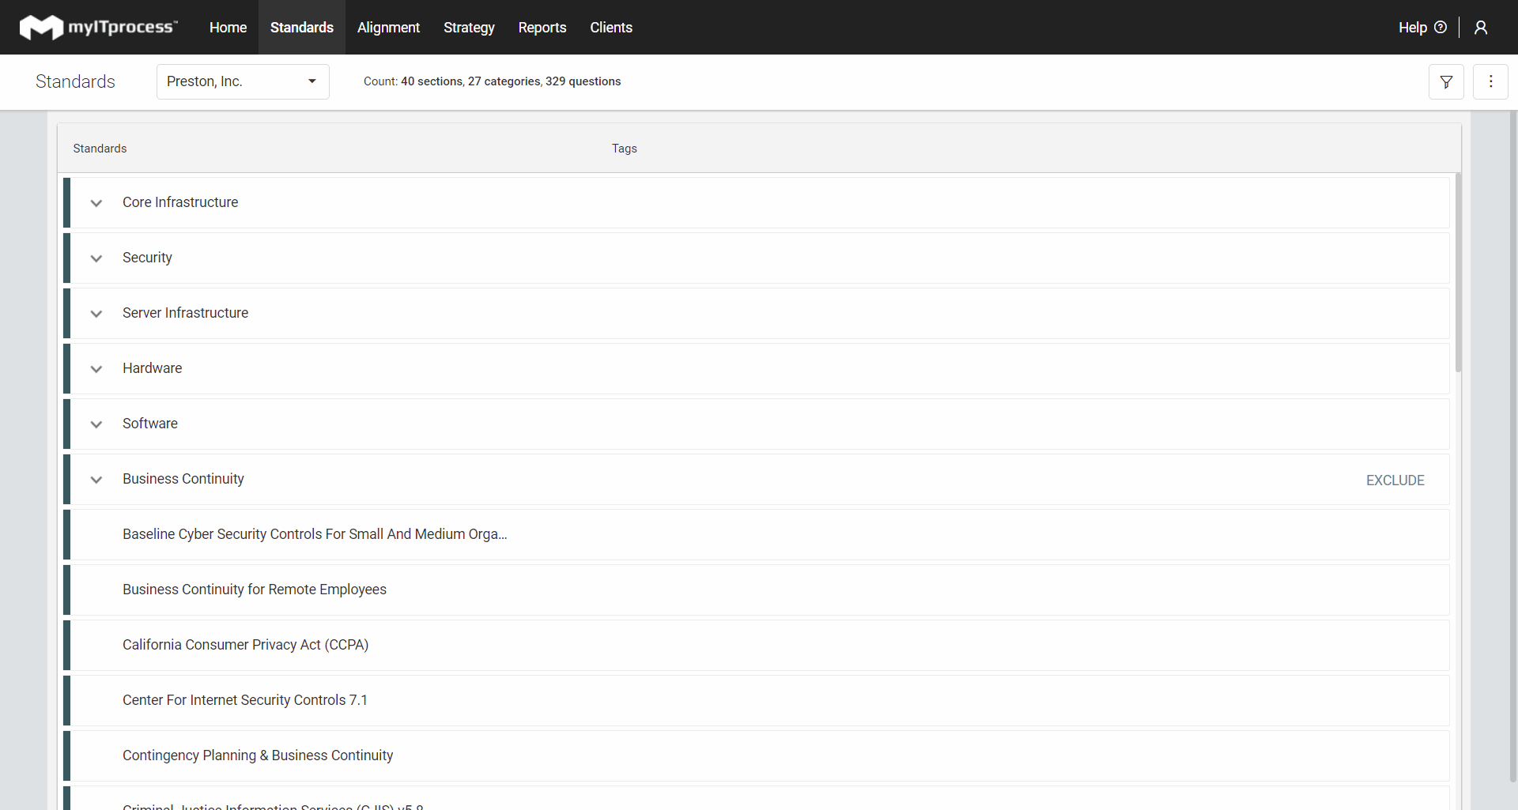
Task: Open Baseline Cyber Security Controls row
Action: coord(757,534)
